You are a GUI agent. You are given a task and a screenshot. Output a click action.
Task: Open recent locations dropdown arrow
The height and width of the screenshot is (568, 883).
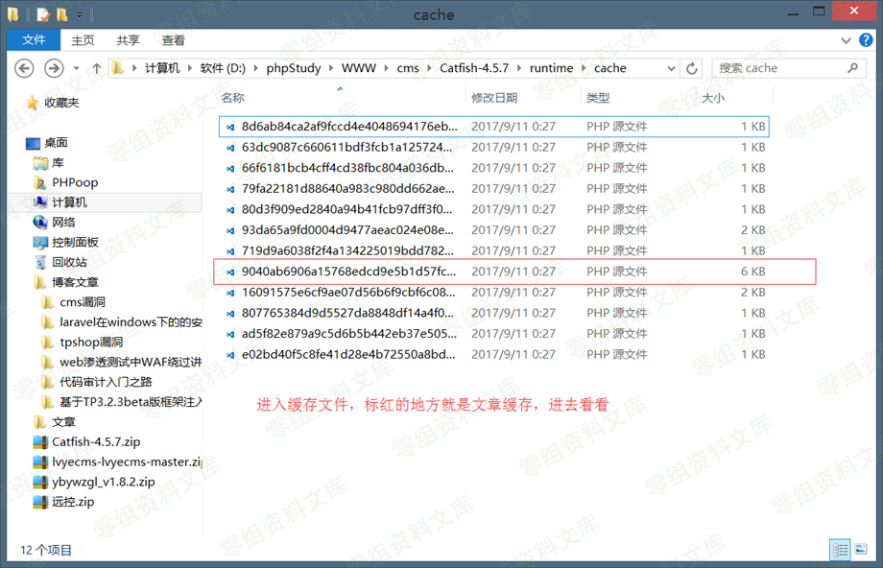(x=77, y=68)
